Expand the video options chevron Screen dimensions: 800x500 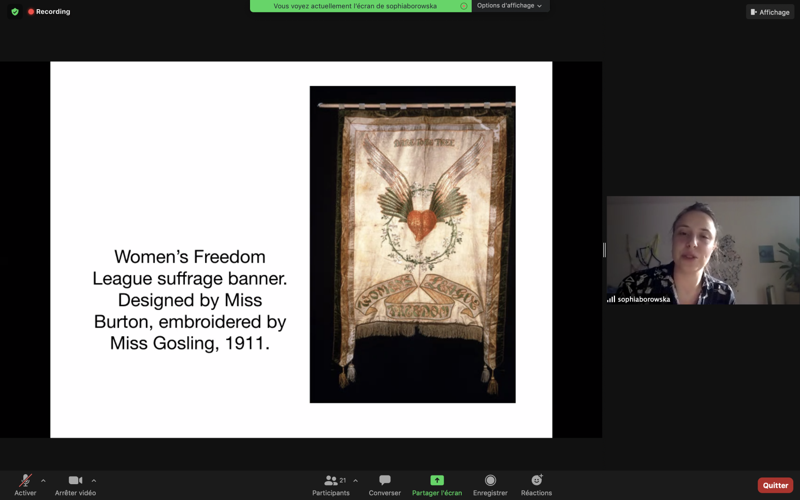94,480
